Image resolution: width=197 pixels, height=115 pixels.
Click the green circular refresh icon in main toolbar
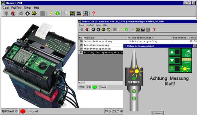58,13
